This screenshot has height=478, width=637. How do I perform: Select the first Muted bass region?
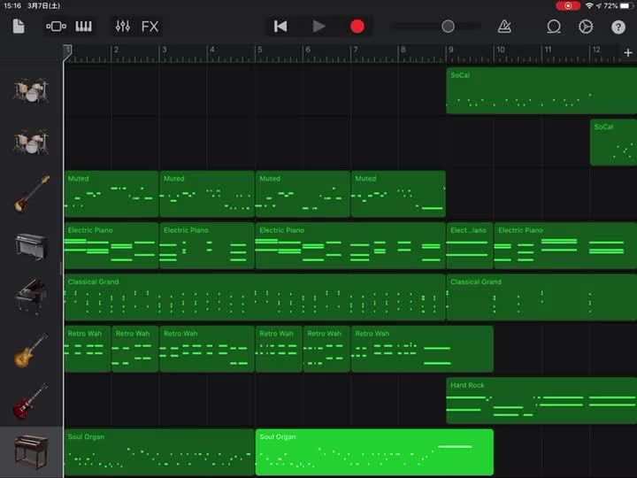tap(111, 194)
